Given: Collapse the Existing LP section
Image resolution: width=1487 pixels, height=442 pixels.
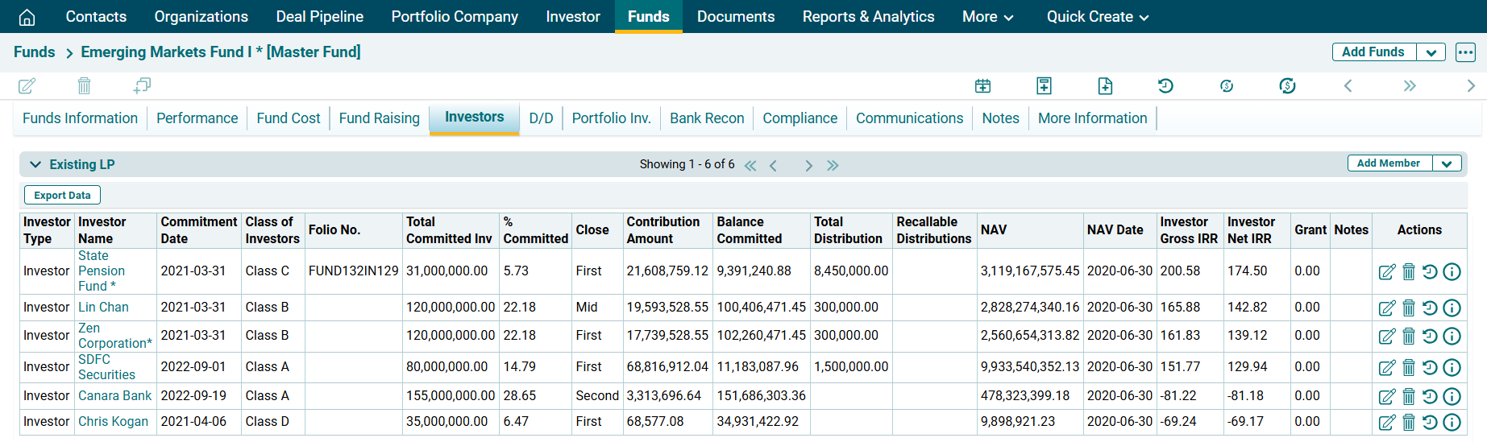Looking at the screenshot, I should (x=35, y=164).
